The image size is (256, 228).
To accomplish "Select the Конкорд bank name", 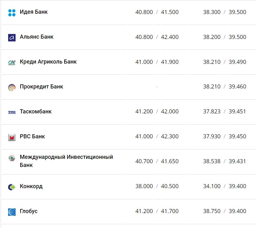I will point(31,186).
